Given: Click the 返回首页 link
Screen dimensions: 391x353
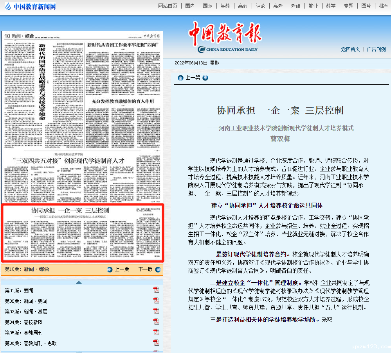Looking at the screenshot, I should pos(350,49).
